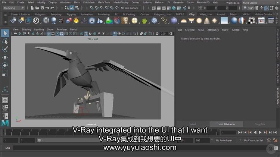
Task: Toggle the viewport film gate icon
Action: pos(53,34)
